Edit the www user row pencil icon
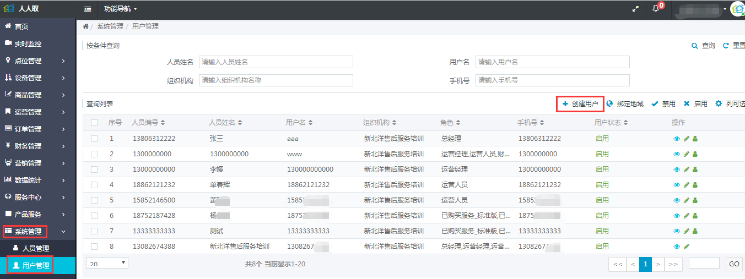The image size is (745, 279). [686, 154]
